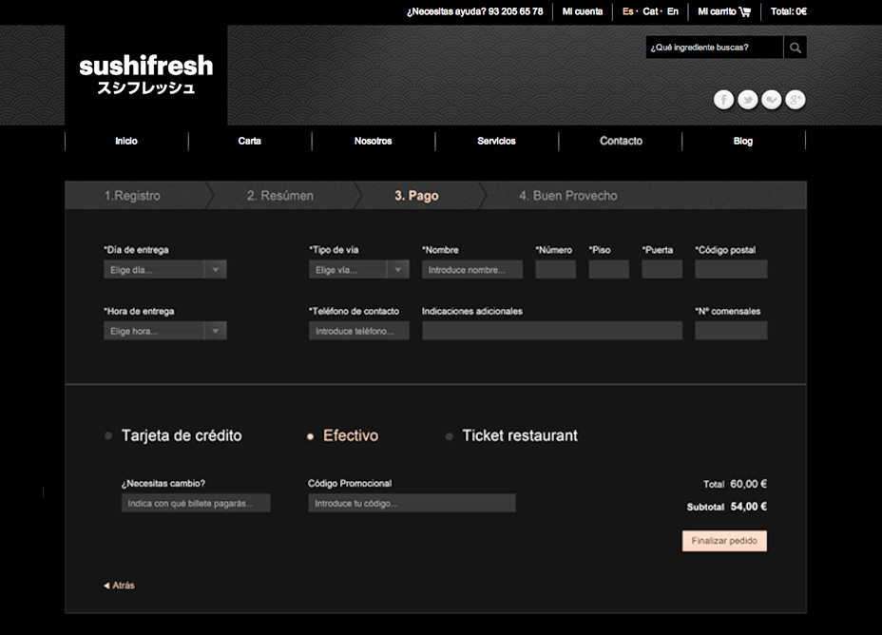Go to the 2. Resúmen step tab

click(x=279, y=196)
